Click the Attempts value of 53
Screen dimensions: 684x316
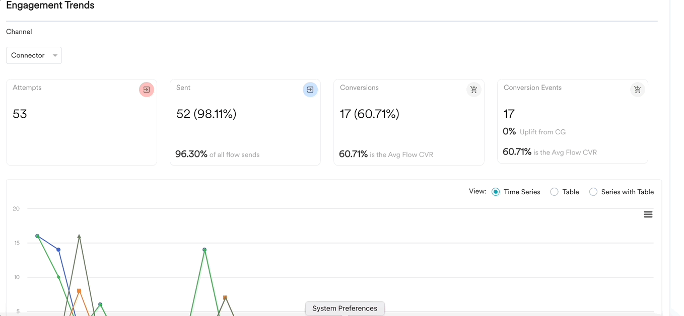pos(20,114)
